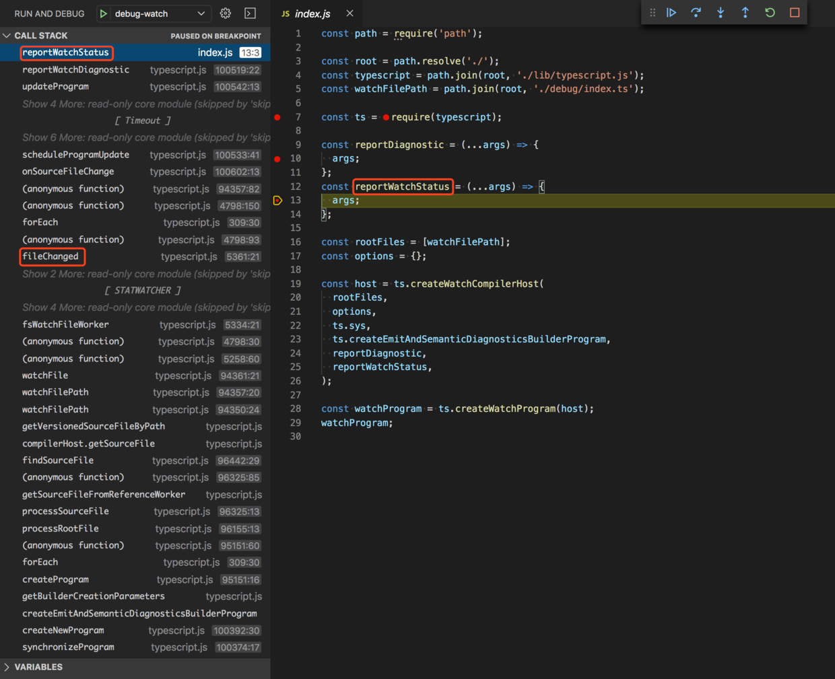Select the processSourceFile stack frame
Viewport: 835px width, 679px height.
click(x=135, y=511)
